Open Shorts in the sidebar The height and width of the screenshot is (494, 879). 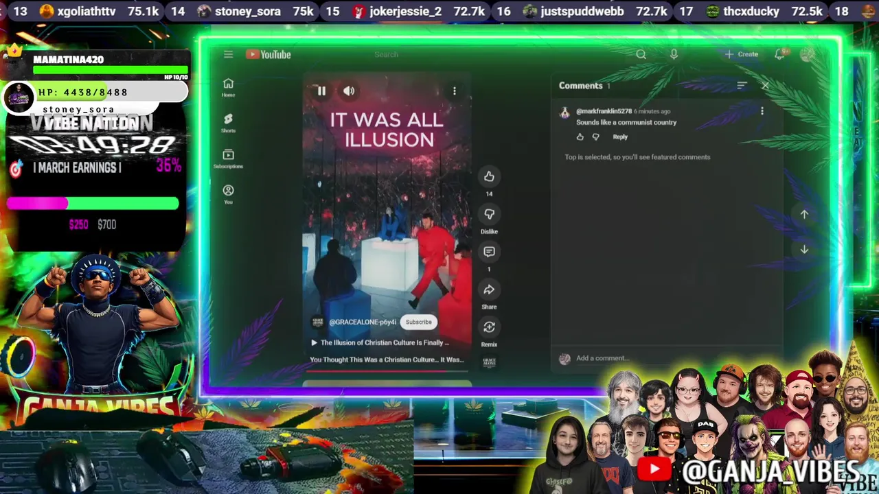pos(228,123)
